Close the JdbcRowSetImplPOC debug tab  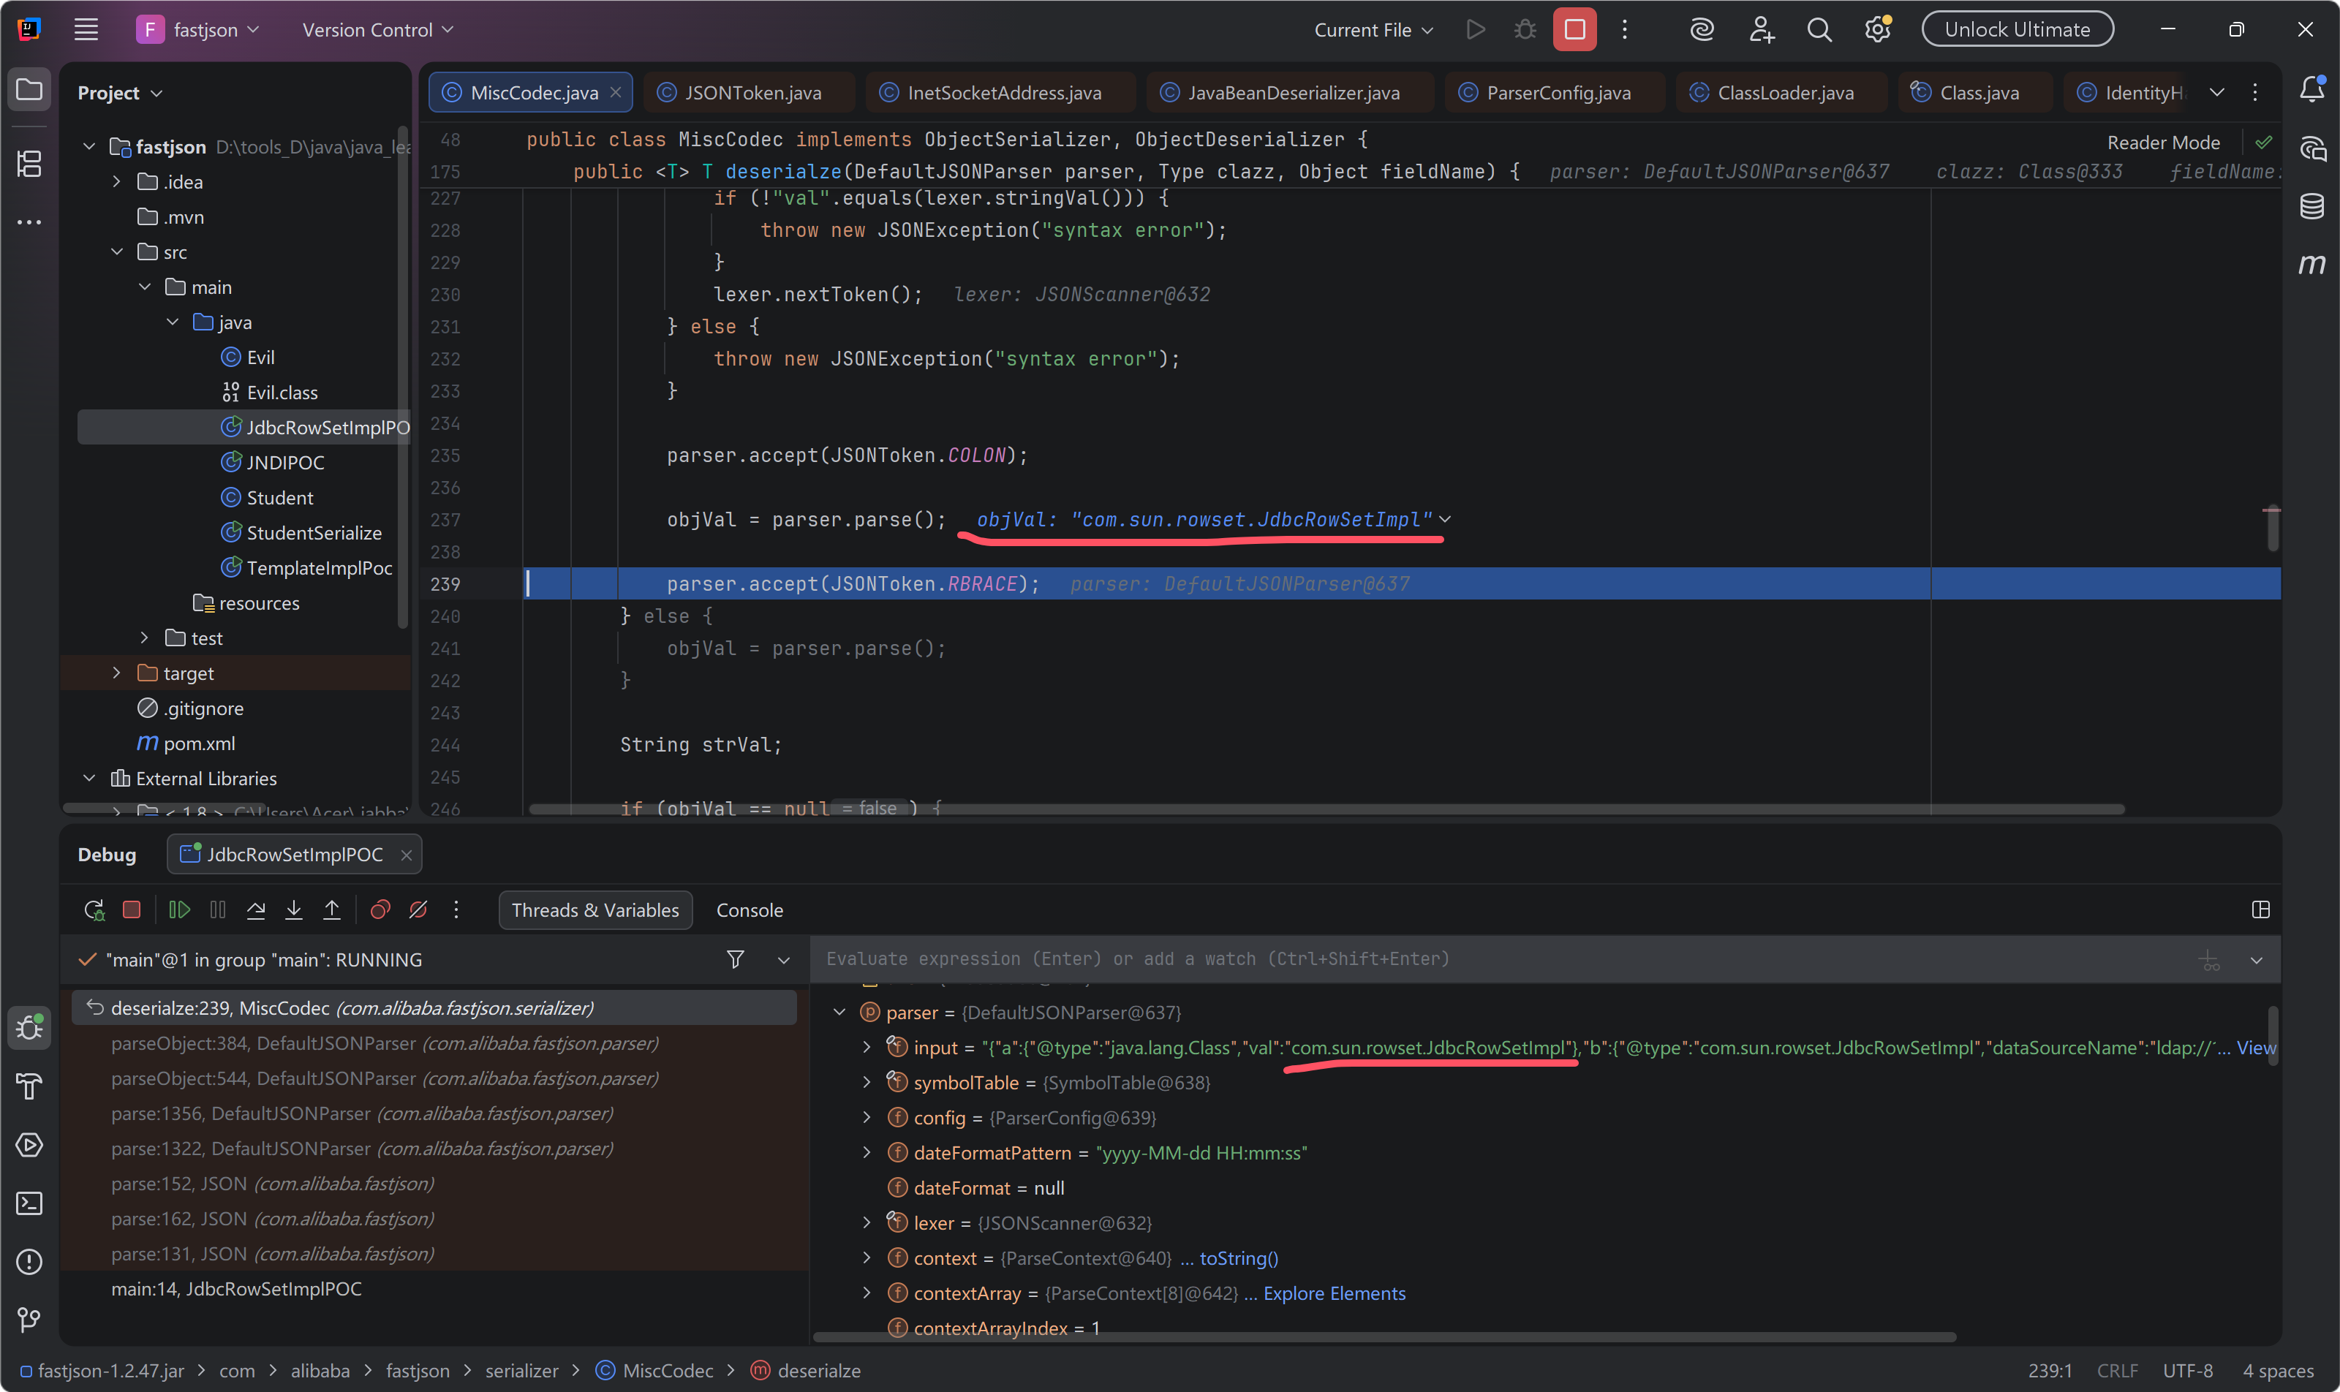click(x=407, y=855)
